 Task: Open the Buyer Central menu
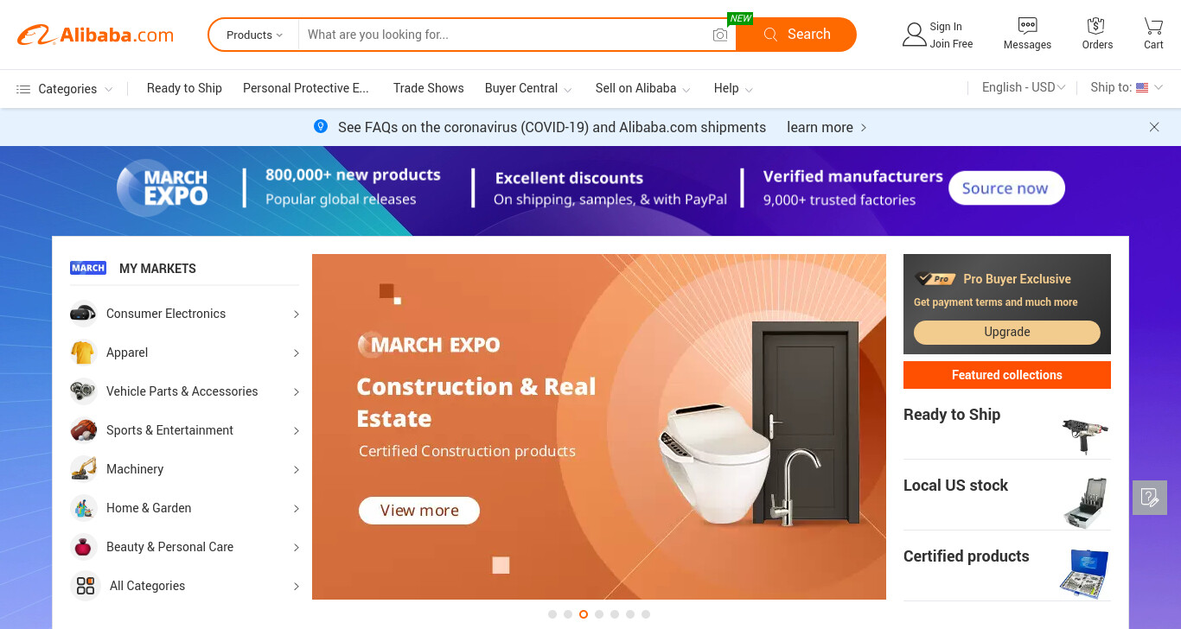(528, 88)
